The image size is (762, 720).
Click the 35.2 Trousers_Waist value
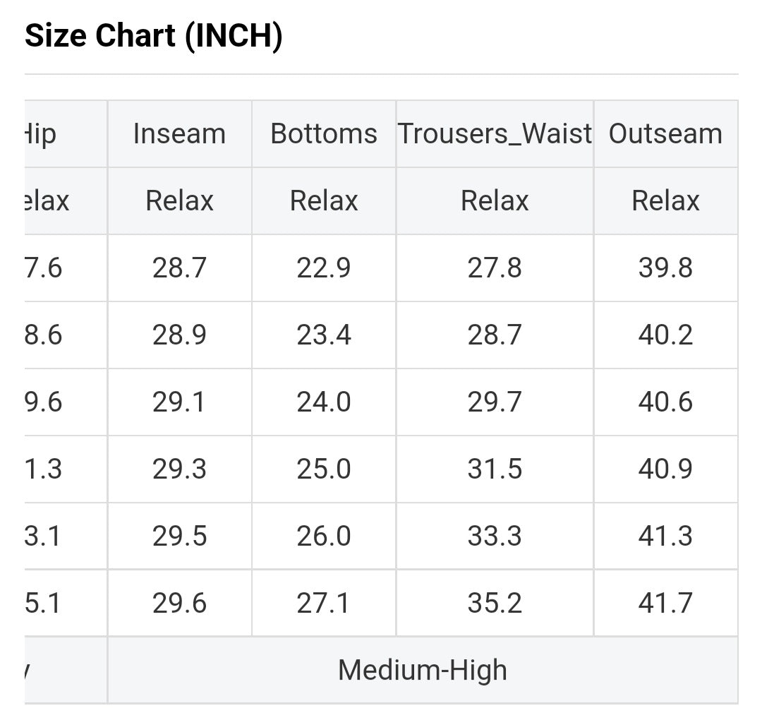[495, 604]
